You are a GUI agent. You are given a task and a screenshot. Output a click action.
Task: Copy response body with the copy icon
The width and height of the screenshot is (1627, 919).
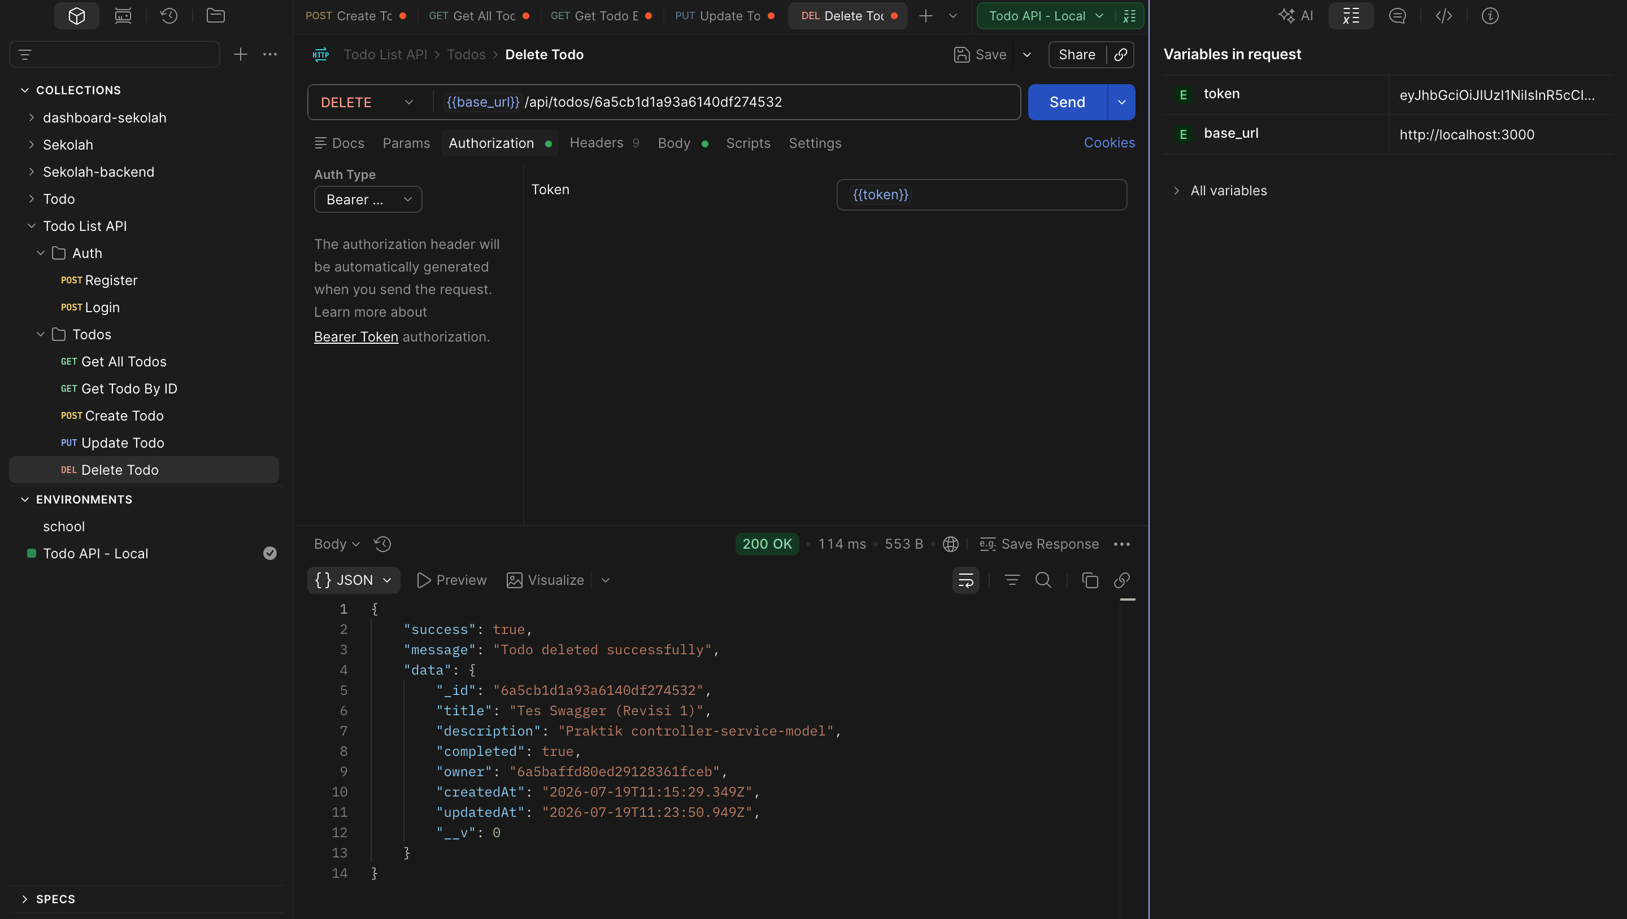[x=1090, y=580]
